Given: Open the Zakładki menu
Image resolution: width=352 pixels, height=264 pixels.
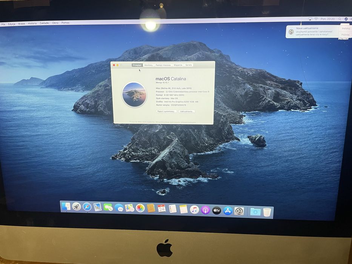Looking at the screenshot, I should (x=45, y=23).
